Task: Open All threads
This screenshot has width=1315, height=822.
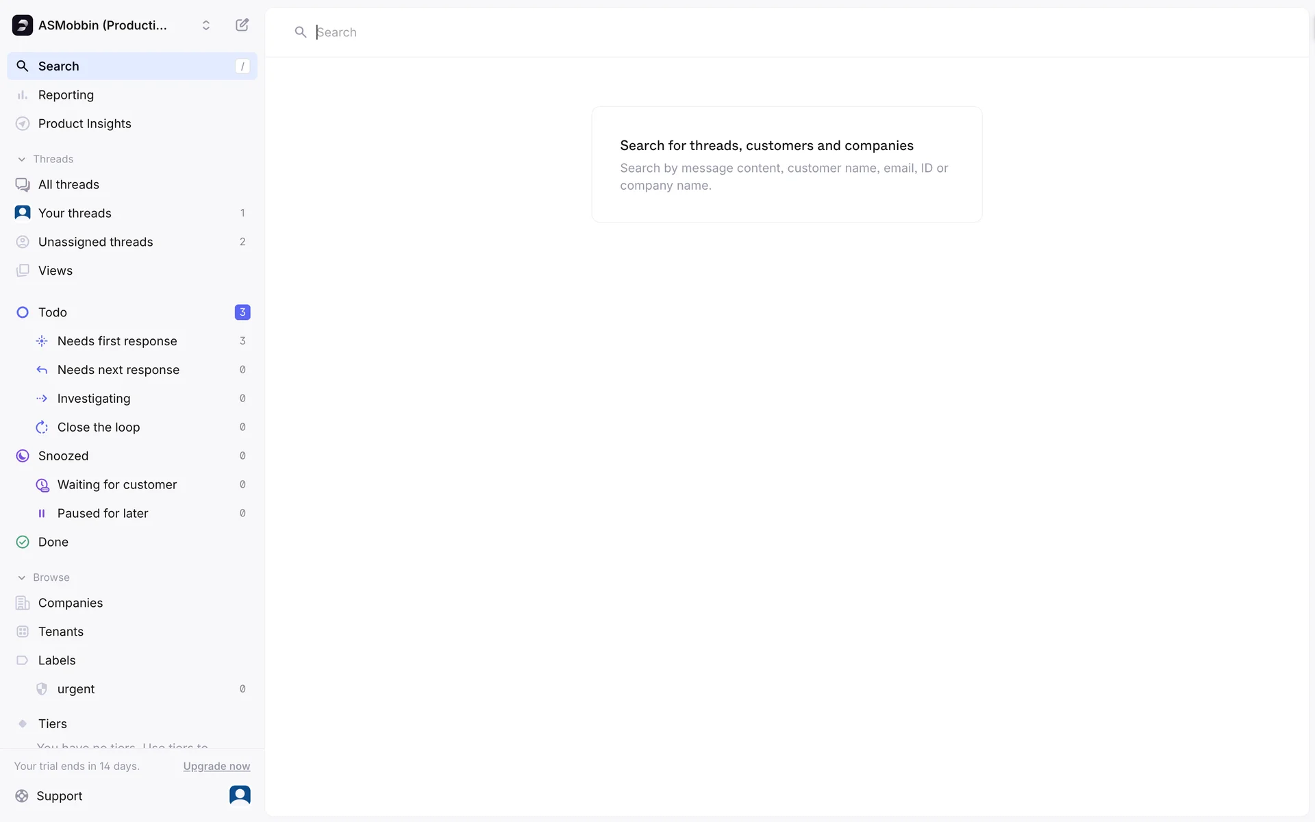Action: pos(68,185)
